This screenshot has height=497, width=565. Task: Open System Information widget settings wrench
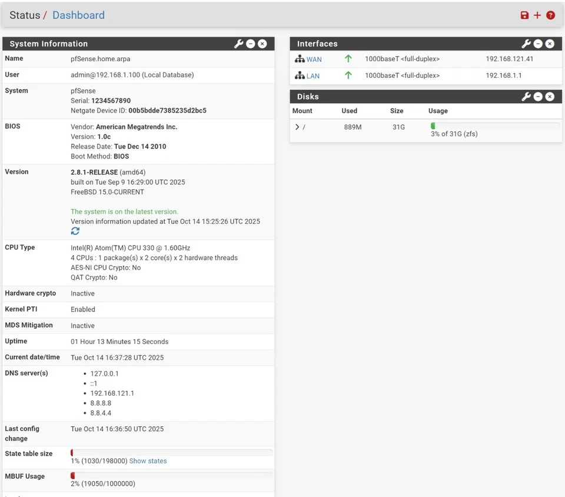[238, 44]
